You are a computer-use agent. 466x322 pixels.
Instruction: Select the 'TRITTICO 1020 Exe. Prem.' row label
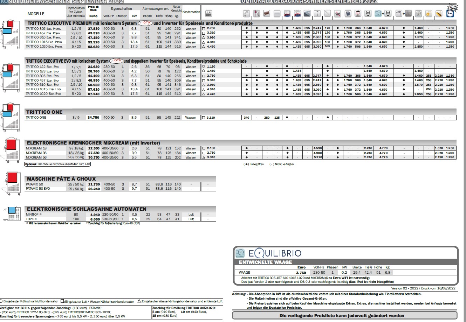[x=44, y=47]
